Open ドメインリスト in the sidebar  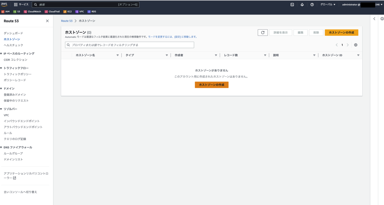13,159
